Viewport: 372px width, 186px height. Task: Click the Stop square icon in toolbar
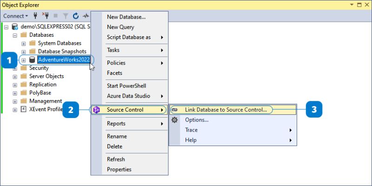pyautogui.click(x=55, y=16)
